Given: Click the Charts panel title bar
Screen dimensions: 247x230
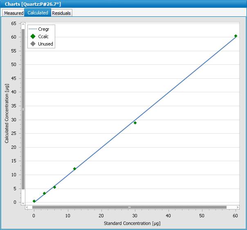Looking at the screenshot, I should pyautogui.click(x=123, y=4).
